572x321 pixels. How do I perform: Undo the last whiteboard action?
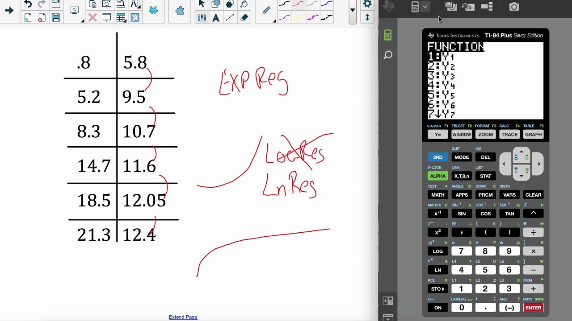[28, 4]
